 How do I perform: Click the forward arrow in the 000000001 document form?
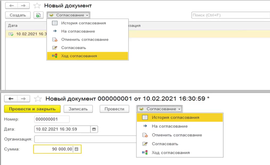23,99
